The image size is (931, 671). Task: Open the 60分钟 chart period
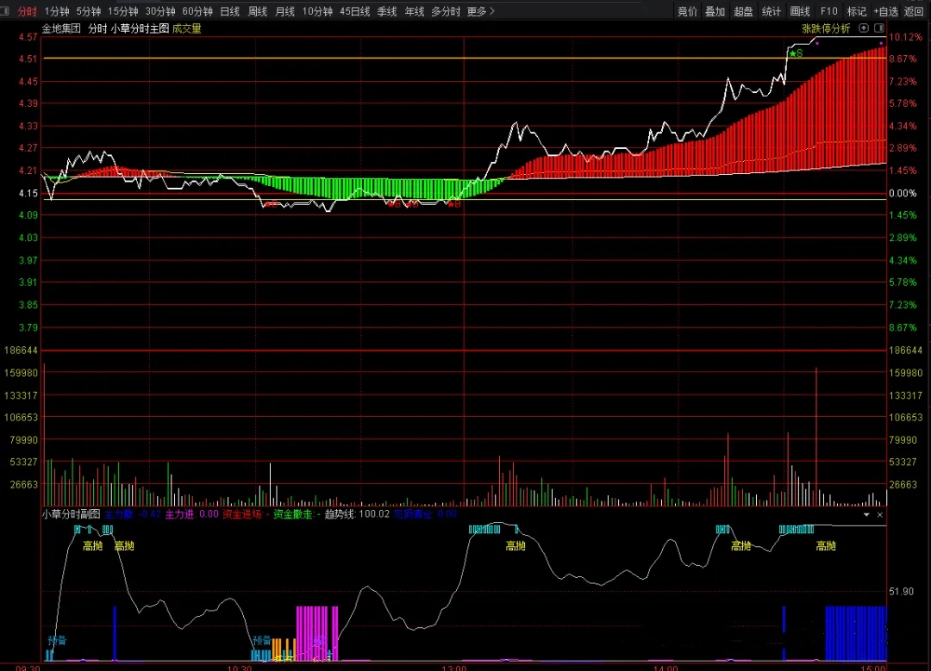(x=197, y=11)
